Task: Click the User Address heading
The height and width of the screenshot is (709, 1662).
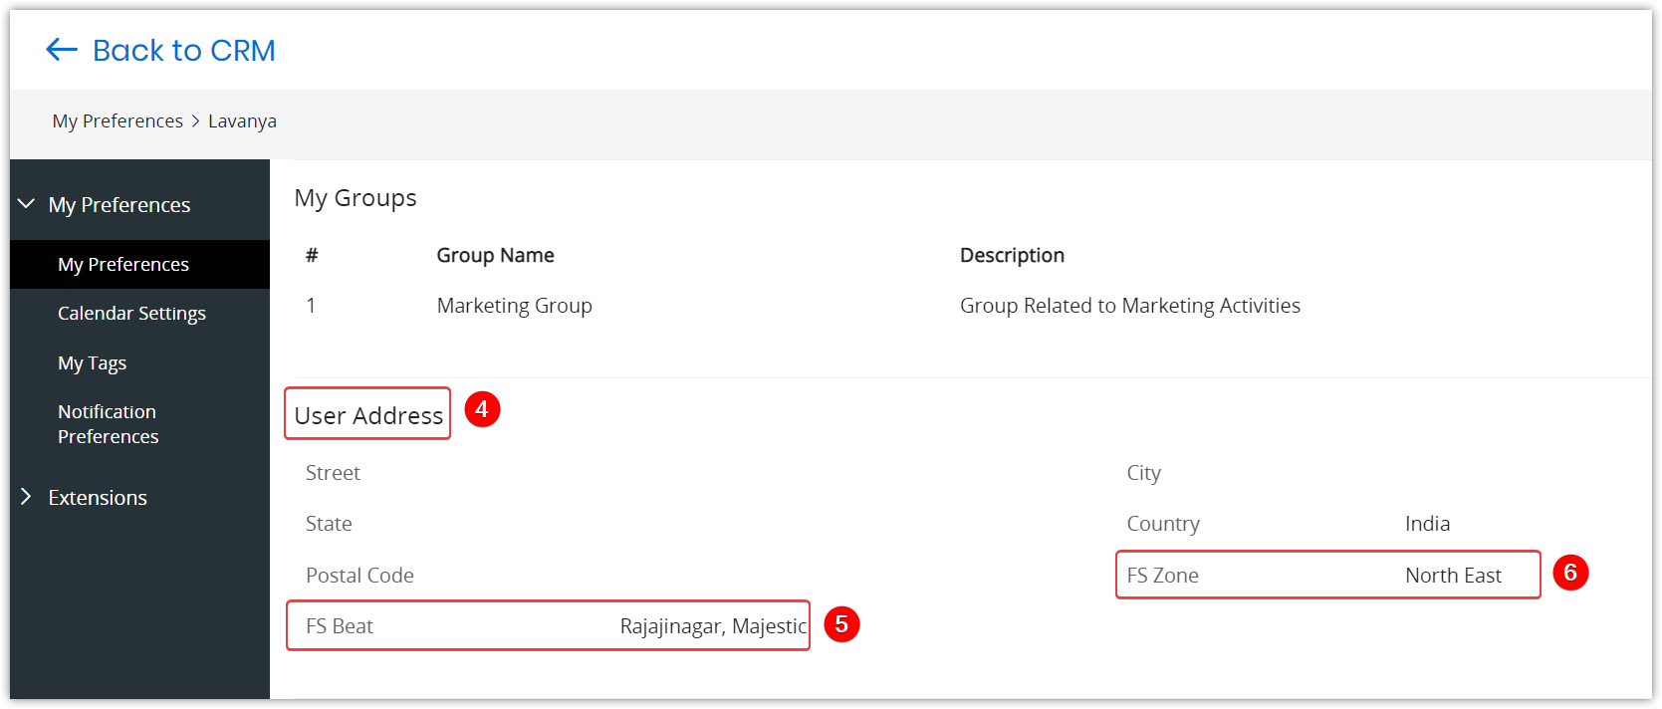Action: pos(368,415)
